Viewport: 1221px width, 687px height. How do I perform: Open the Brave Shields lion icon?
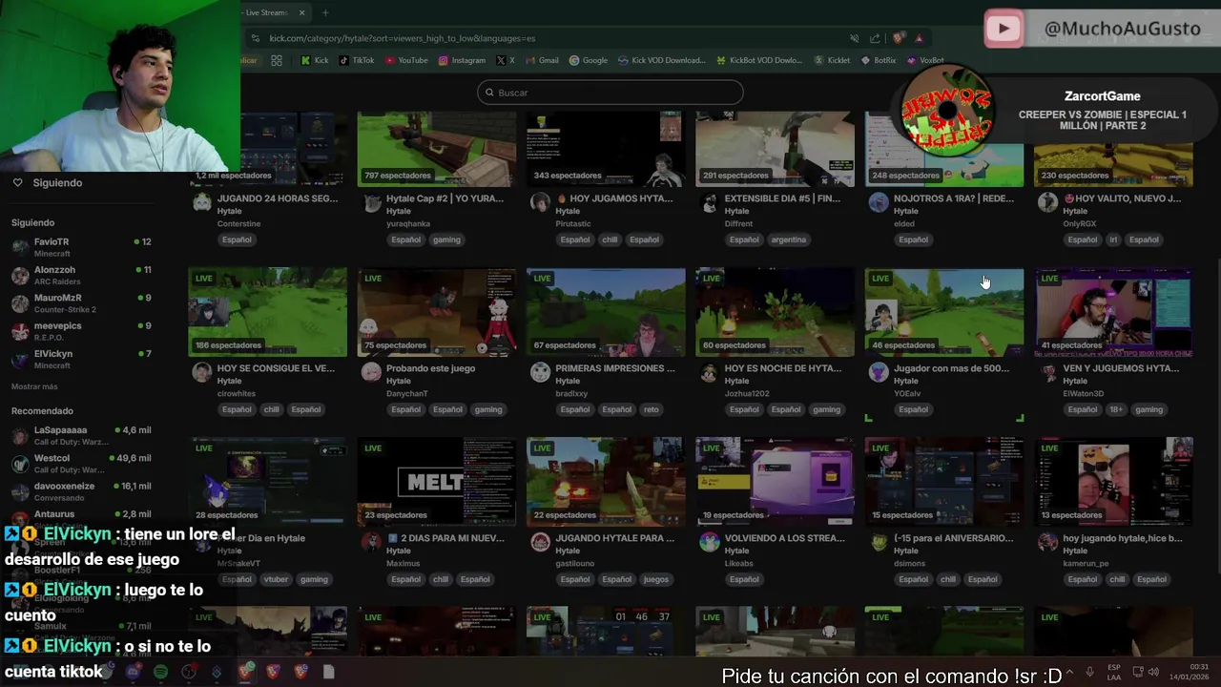(x=899, y=38)
